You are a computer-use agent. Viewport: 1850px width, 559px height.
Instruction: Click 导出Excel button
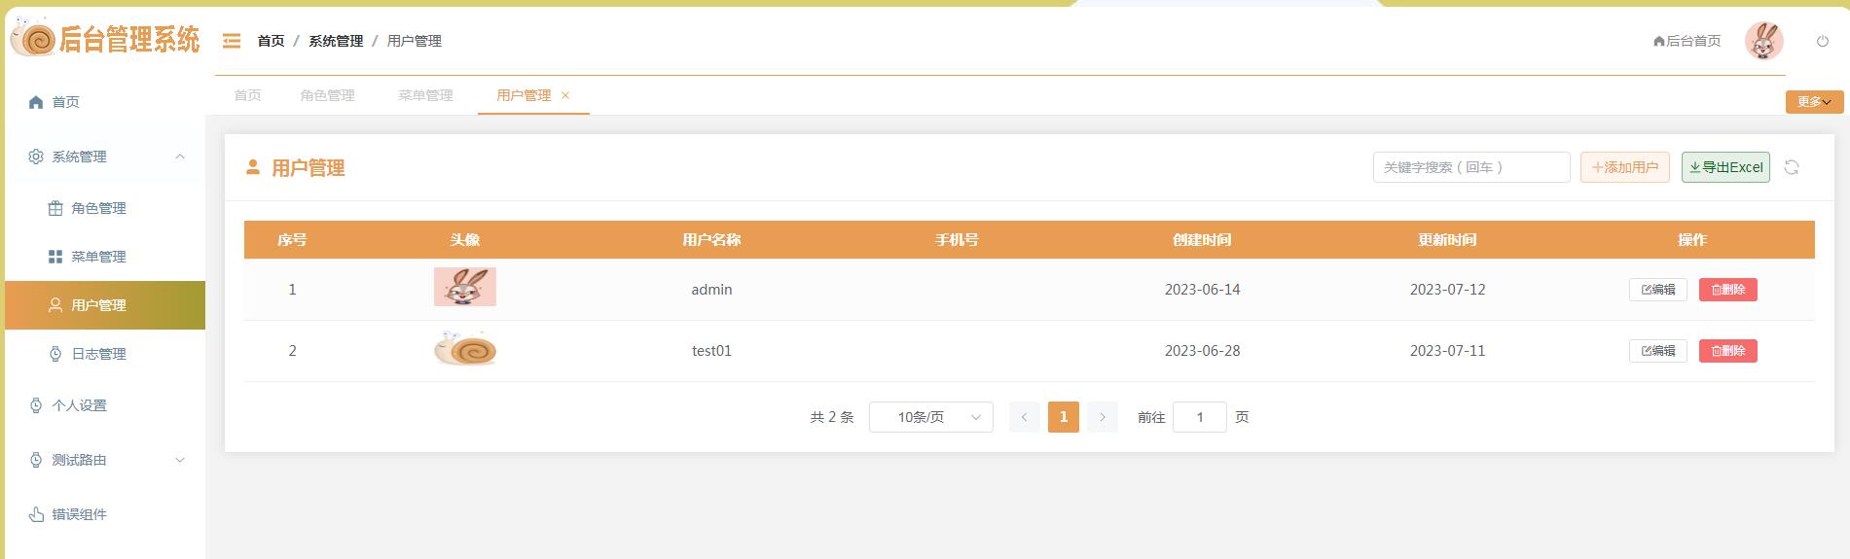1725,167
